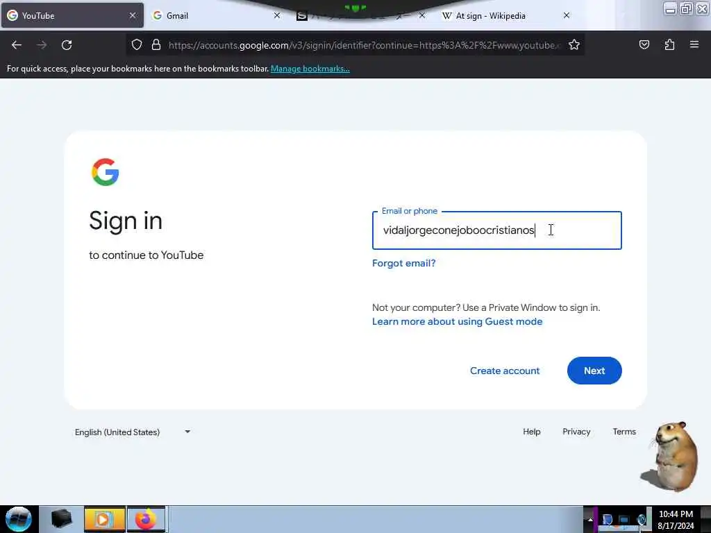This screenshot has height=533, width=711.
Task: Focus the Email or phone field
Action: click(496, 230)
